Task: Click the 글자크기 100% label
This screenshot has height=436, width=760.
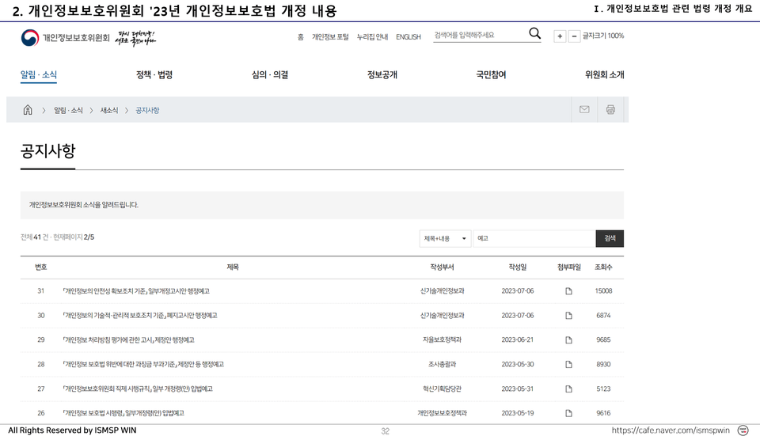Action: tap(603, 36)
